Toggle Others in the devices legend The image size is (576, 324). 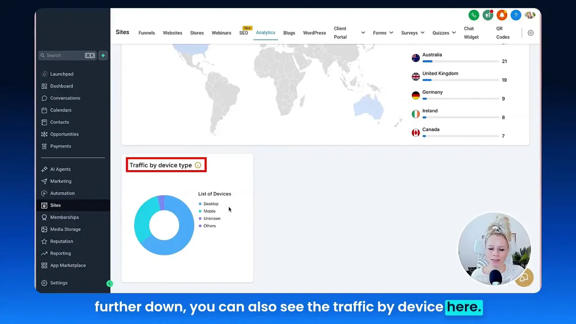coord(207,226)
